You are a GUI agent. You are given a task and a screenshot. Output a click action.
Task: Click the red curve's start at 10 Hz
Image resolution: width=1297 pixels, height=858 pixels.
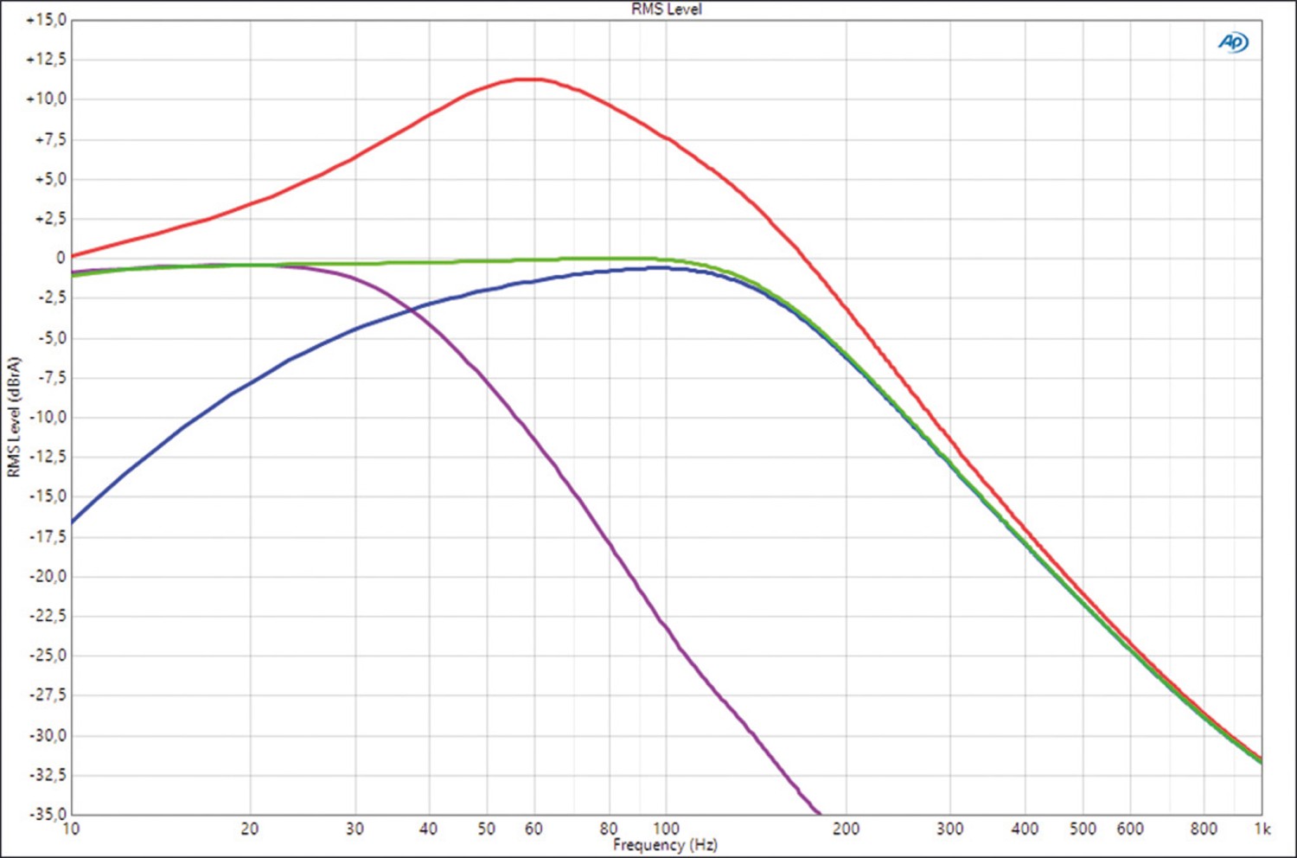click(x=73, y=256)
